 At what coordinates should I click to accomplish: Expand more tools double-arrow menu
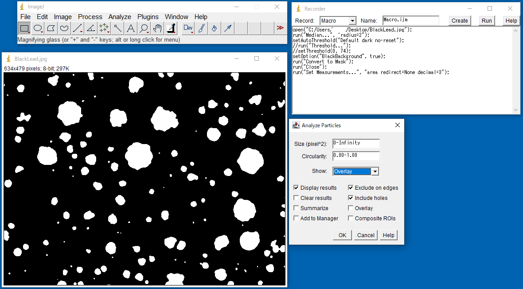[x=280, y=28]
